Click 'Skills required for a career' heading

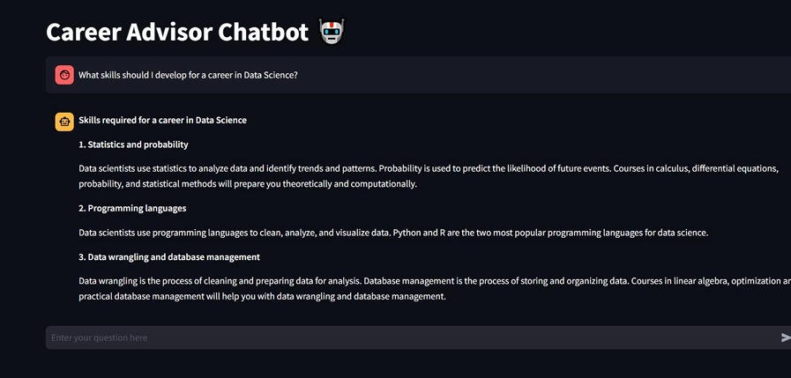tap(162, 120)
